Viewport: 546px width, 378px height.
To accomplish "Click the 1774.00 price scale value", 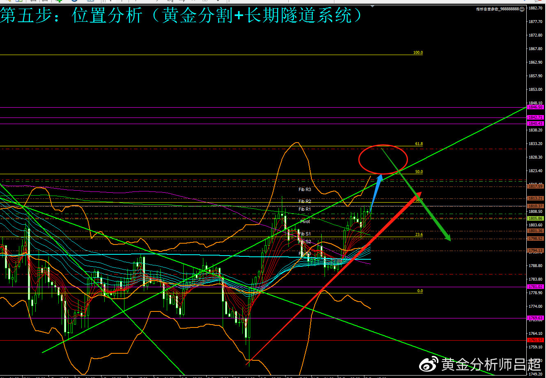I will coord(536,307).
